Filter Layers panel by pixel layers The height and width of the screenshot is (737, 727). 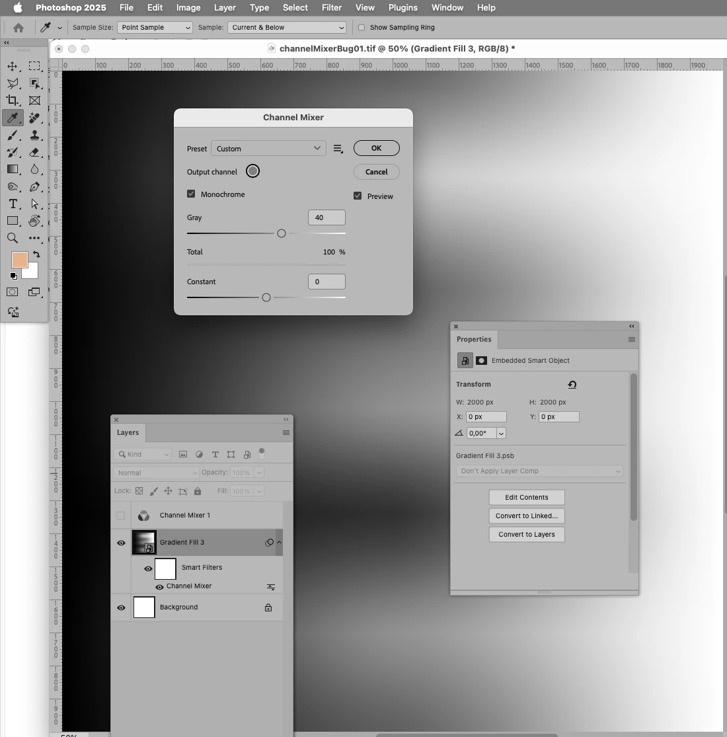coord(183,455)
